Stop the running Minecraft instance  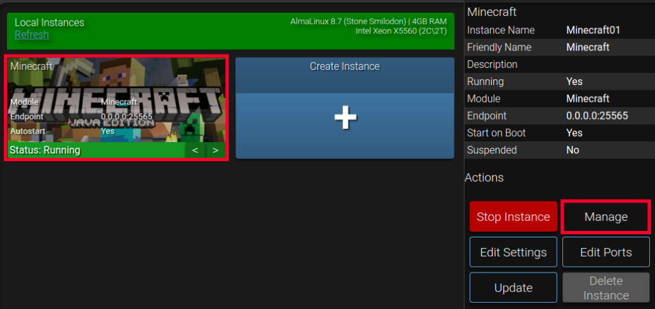(x=513, y=217)
